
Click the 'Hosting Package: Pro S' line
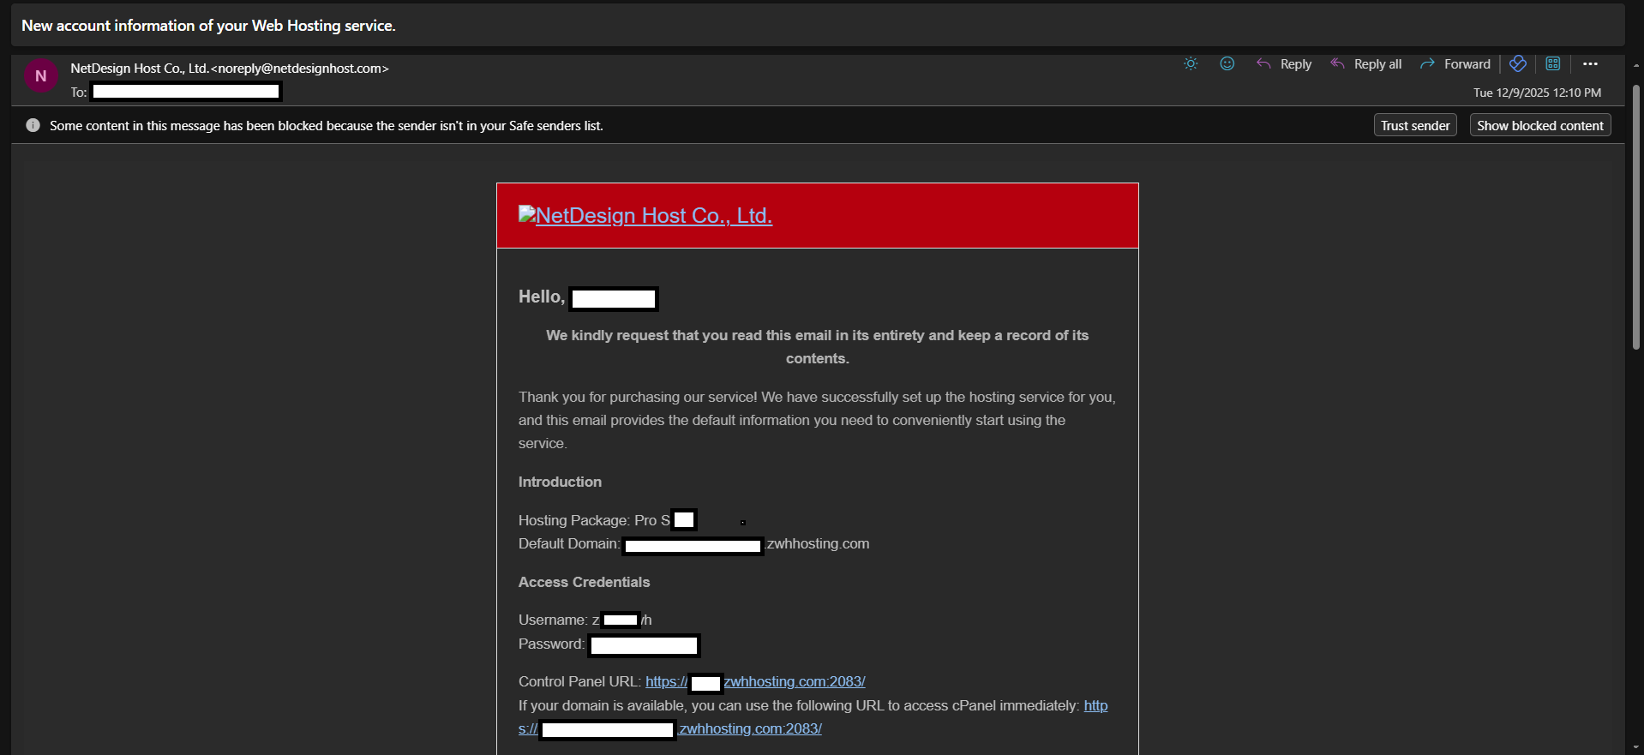click(x=594, y=520)
